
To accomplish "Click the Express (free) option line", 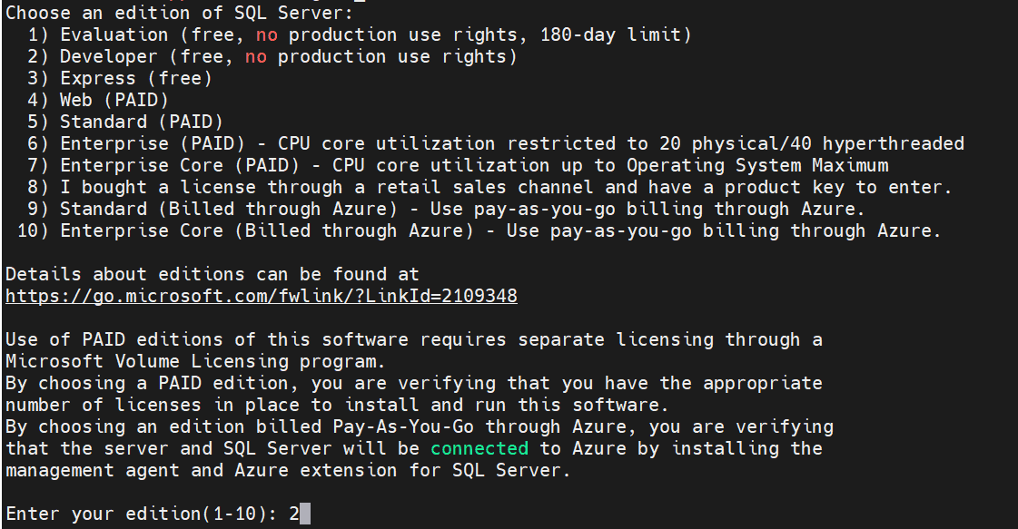I will (120, 79).
